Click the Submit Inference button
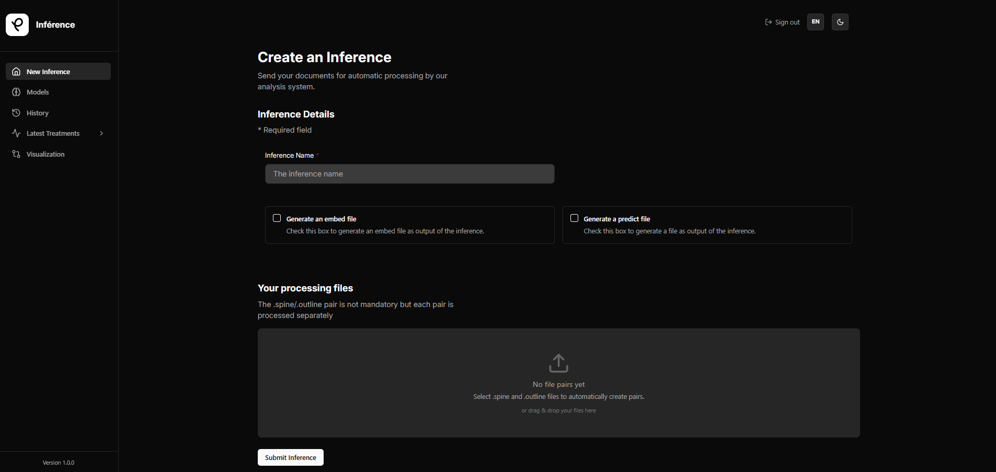This screenshot has width=996, height=472. coord(290,457)
